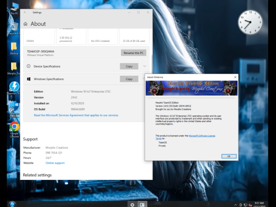Open the Microsoft Services Agreement link
The width and height of the screenshot is (276, 207).
76,115
